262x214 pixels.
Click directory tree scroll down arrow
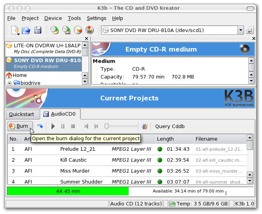[85, 82]
